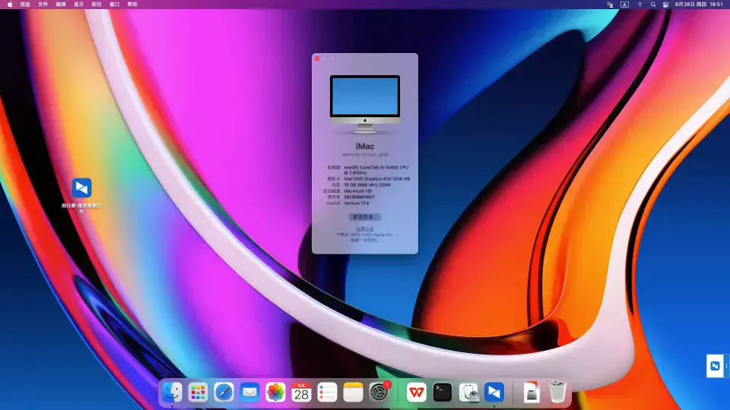Open Disk Utility in the Dock

[468, 393]
